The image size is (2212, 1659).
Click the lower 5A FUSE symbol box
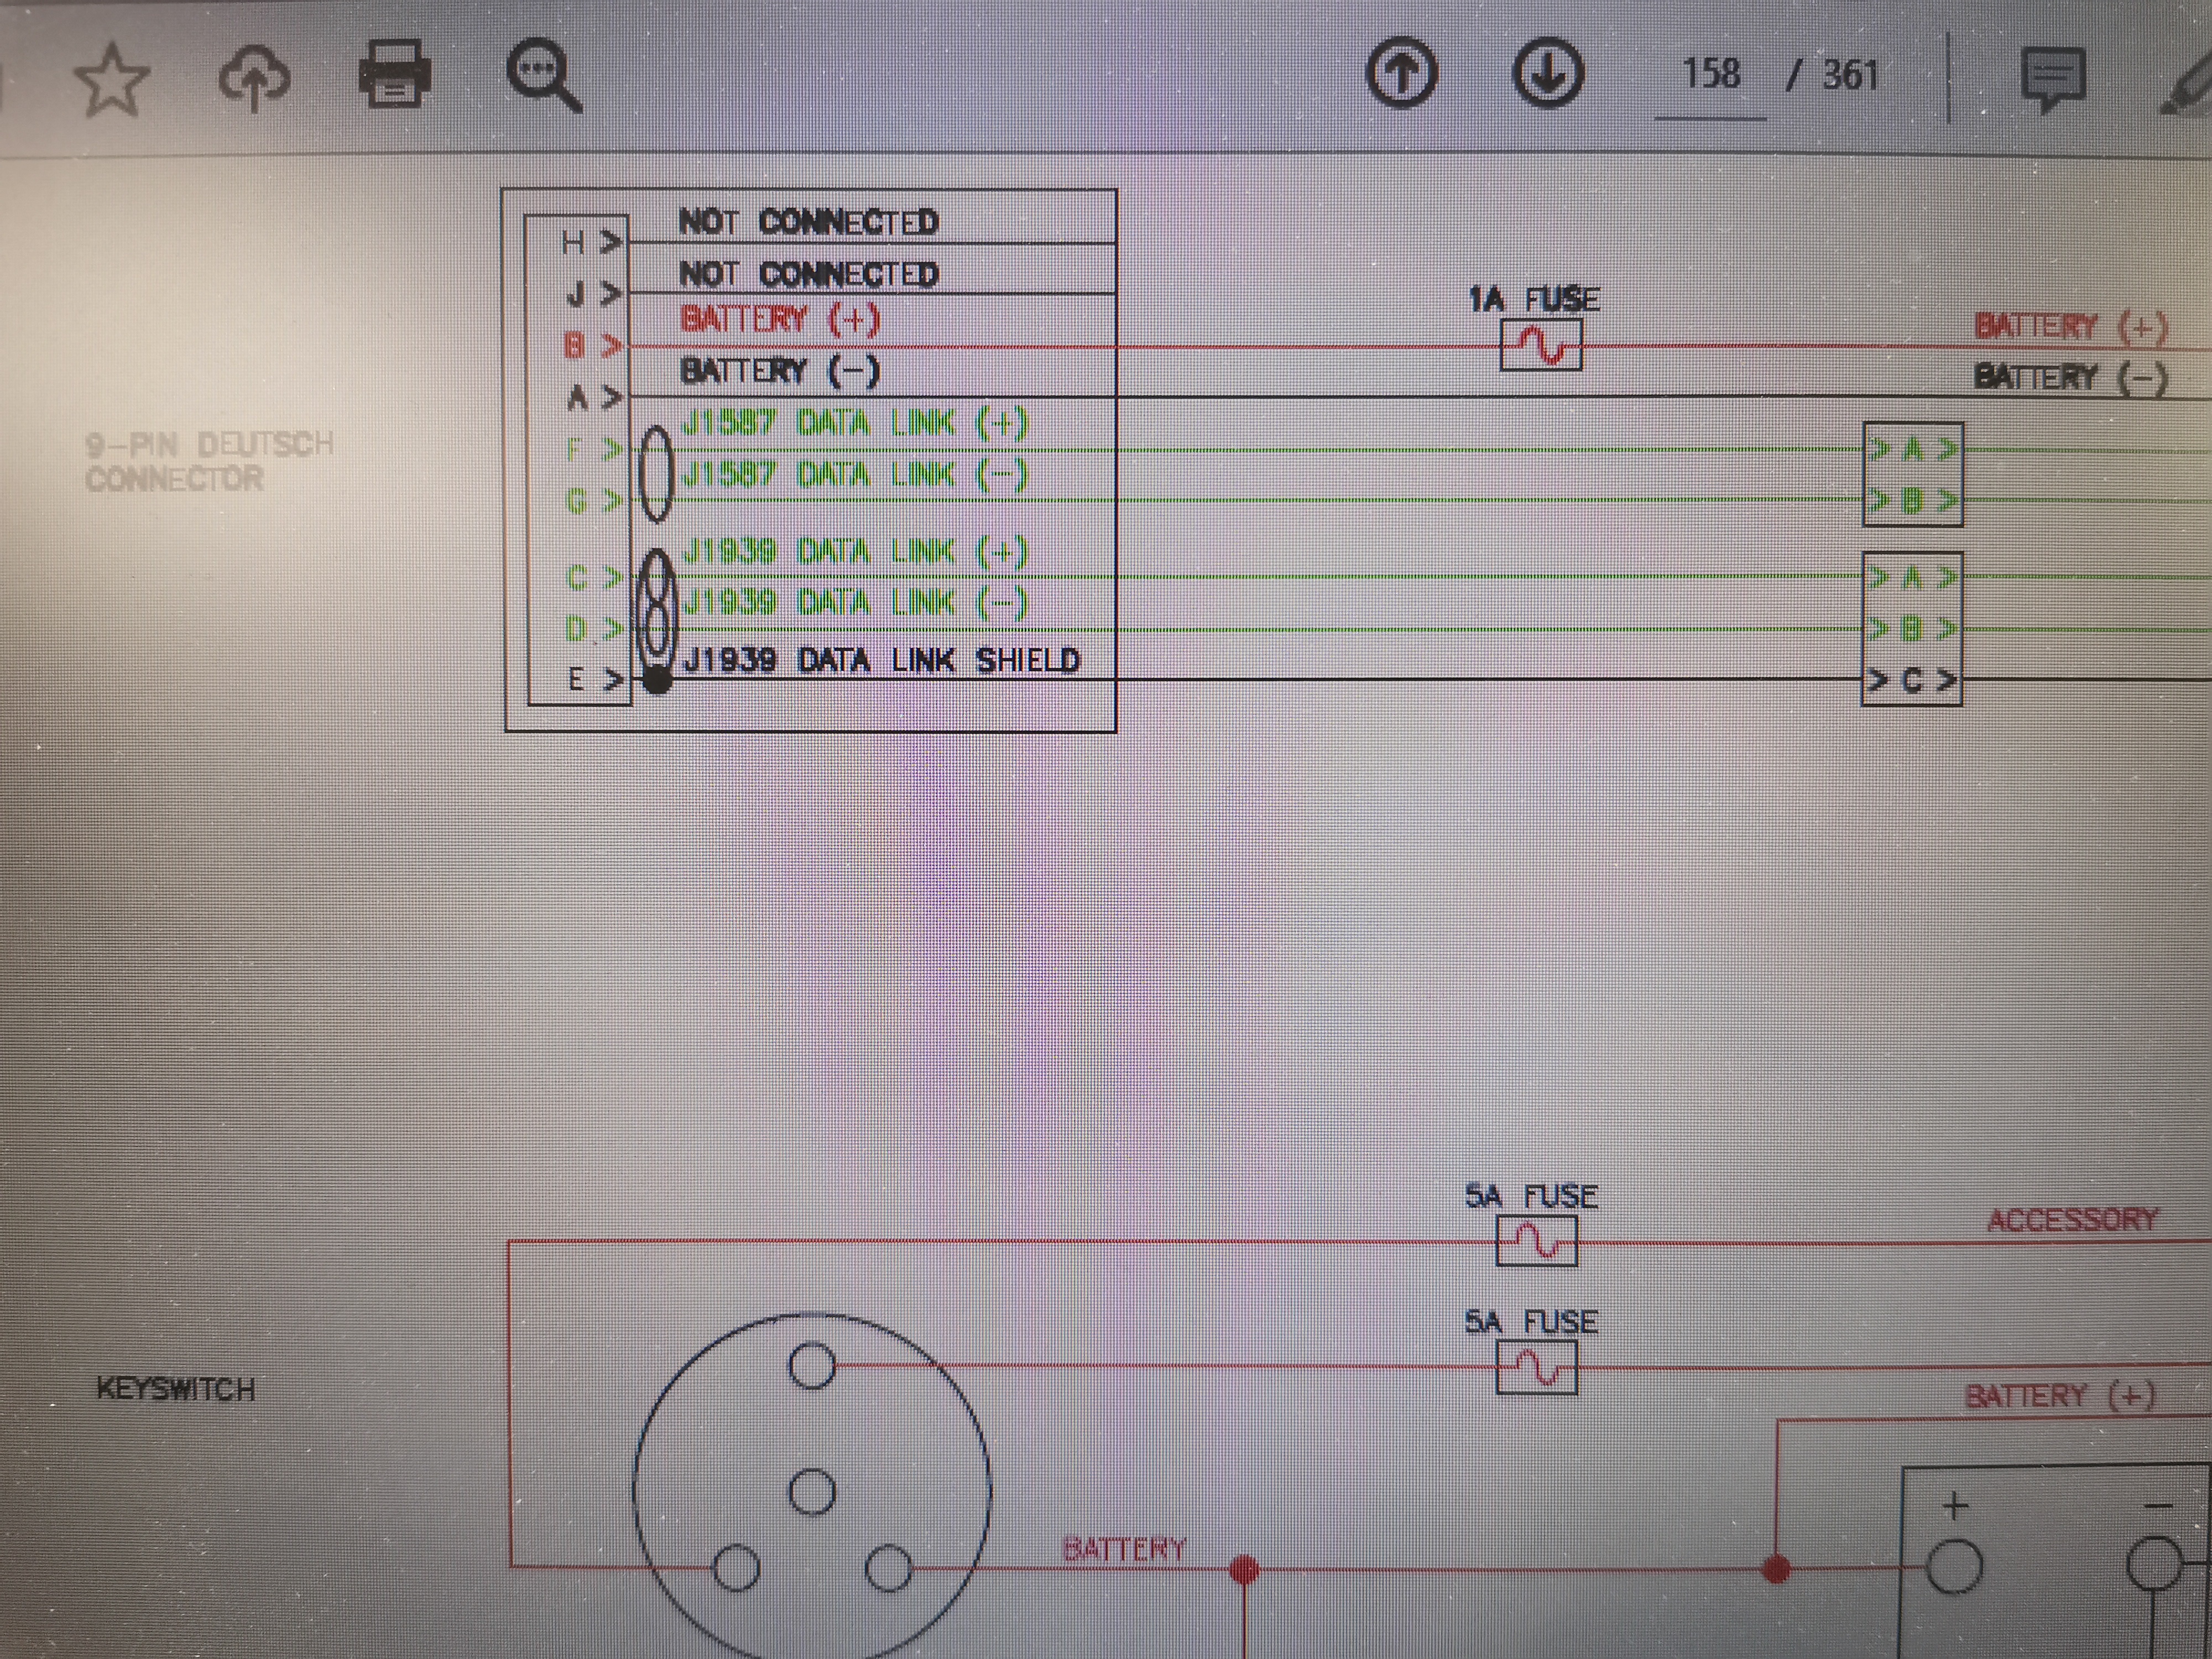tap(1536, 1367)
